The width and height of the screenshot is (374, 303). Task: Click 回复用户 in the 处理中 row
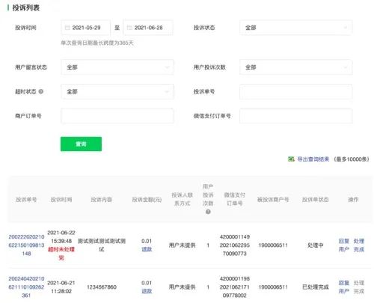tap(344, 245)
